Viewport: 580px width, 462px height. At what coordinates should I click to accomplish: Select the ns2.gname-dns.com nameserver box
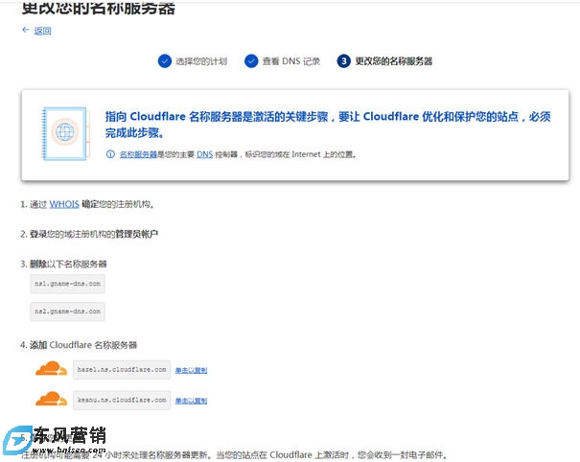67,312
